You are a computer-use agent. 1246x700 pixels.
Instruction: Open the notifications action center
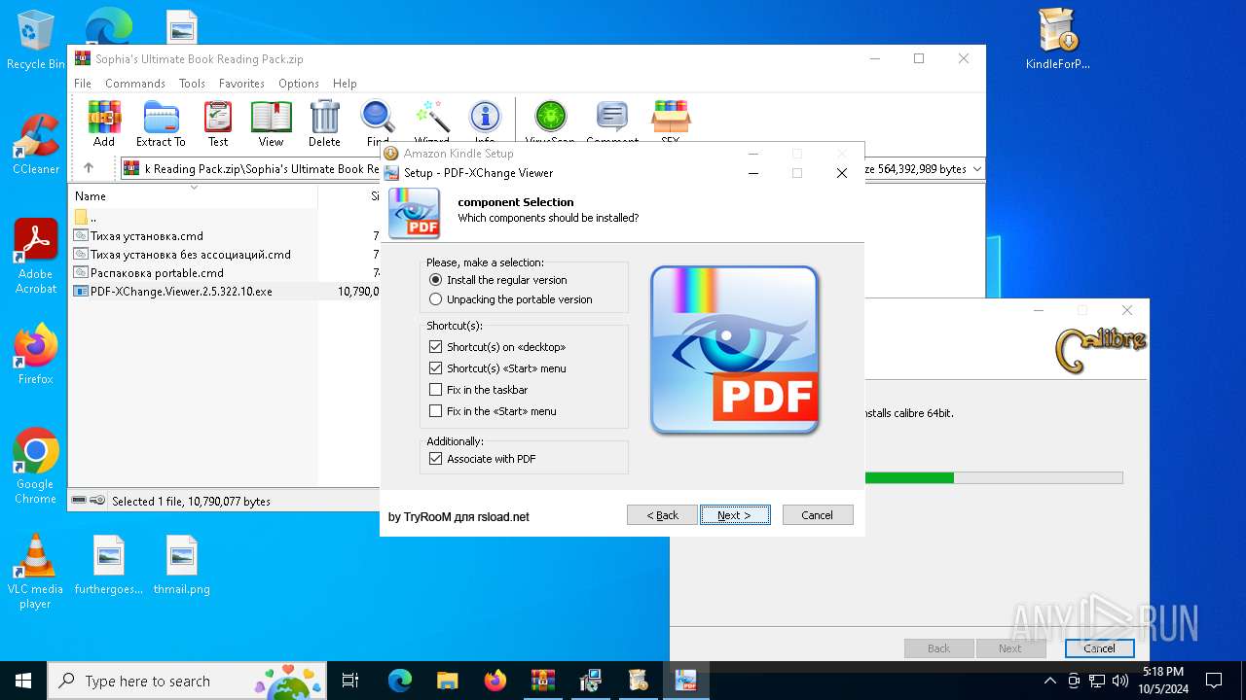(x=1214, y=681)
